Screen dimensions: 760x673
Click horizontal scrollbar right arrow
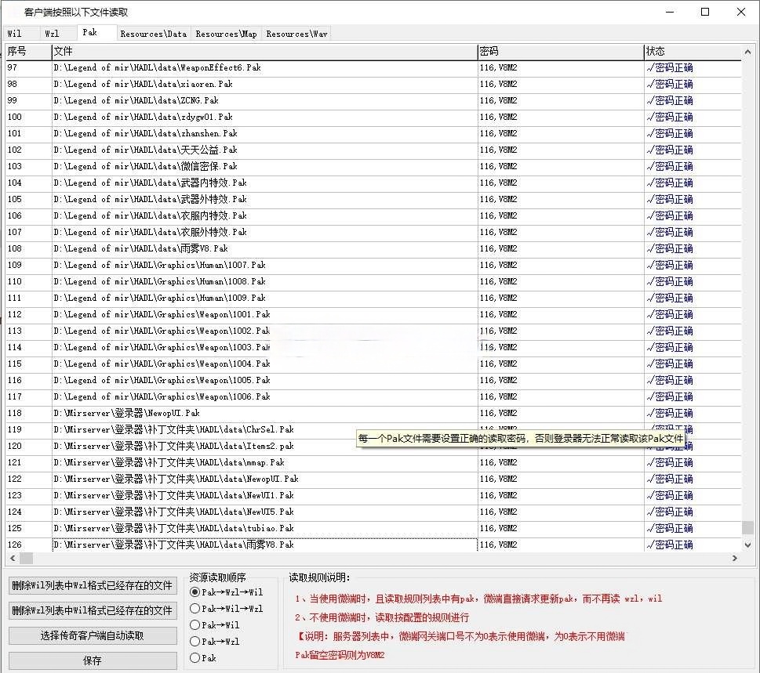pyautogui.click(x=735, y=559)
